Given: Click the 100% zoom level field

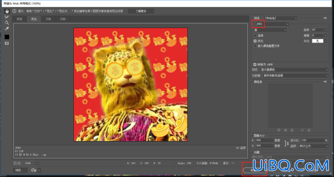Looking at the screenshot, I should click(x=28, y=163).
